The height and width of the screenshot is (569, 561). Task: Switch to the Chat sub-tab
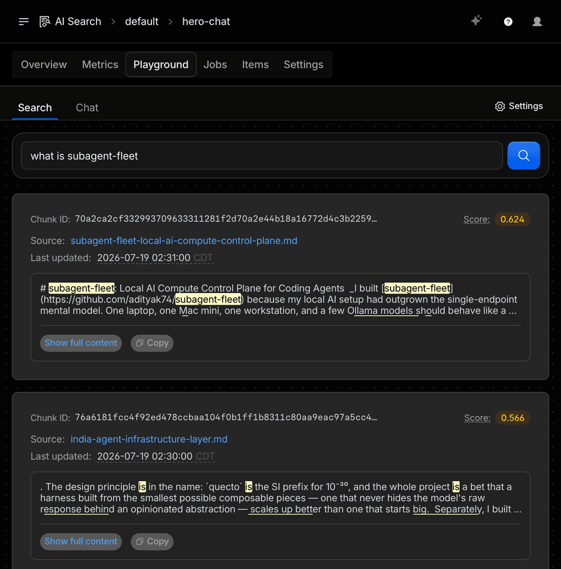click(87, 108)
